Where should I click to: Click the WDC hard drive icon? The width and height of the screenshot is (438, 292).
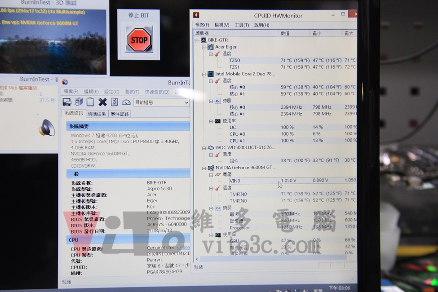[x=211, y=147]
